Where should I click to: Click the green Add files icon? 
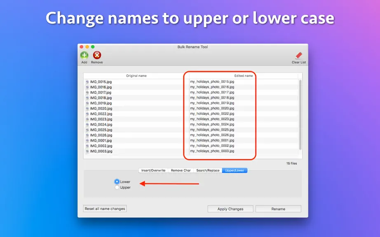point(84,56)
